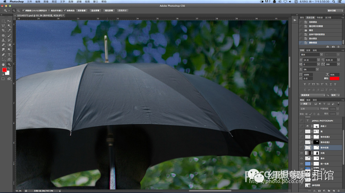The width and height of the screenshot is (345, 193).
Task: Open font size 14点 dropdown
Action: click(x=318, y=60)
